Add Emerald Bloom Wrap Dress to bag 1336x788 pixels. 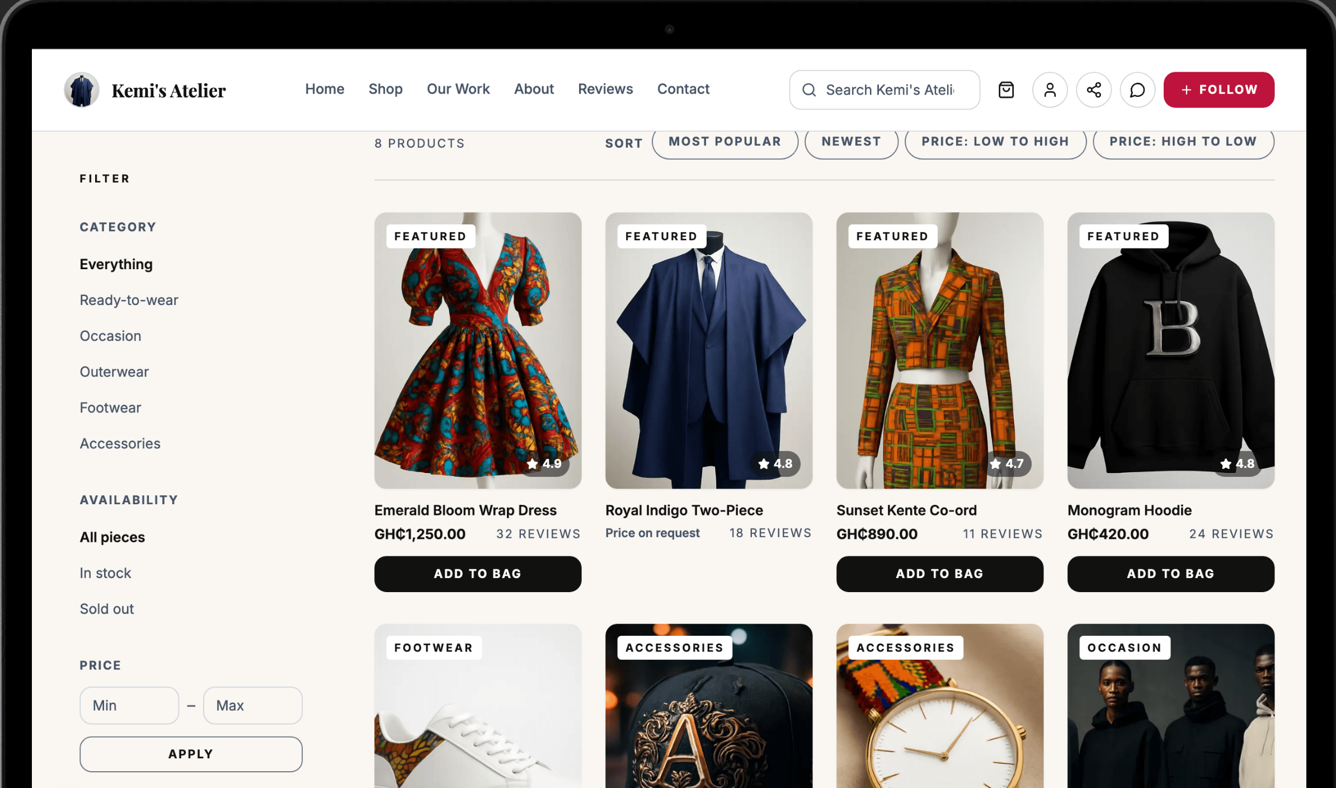[x=478, y=574]
